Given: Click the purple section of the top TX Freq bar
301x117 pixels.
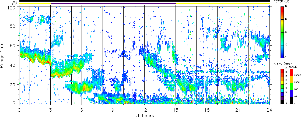Looking at the screenshot, I should [x=113, y=4].
